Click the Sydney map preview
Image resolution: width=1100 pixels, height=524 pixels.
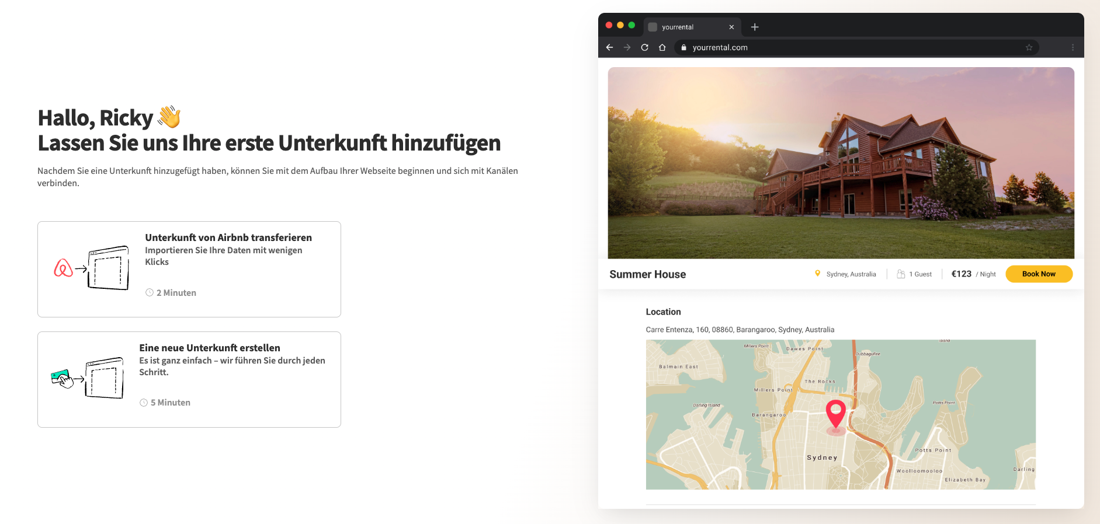tap(841, 414)
